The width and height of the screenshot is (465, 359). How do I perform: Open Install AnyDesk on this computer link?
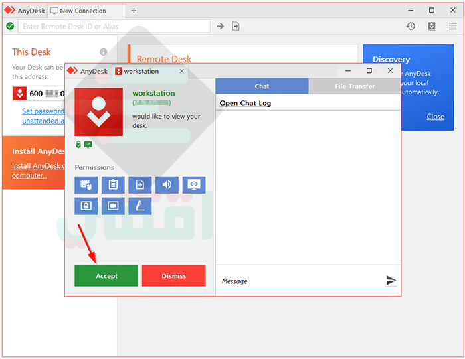pyautogui.click(x=38, y=171)
